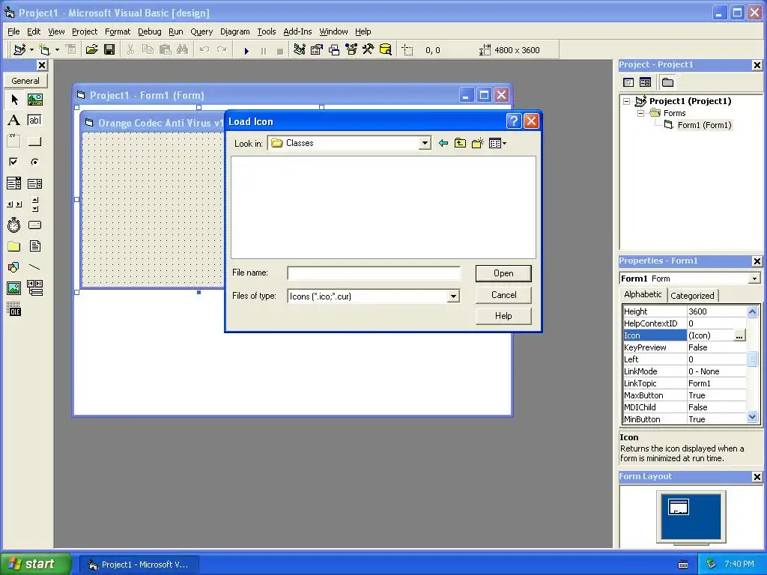767x575 pixels.
Task: Click the Icon property ellipsis button
Action: point(739,335)
